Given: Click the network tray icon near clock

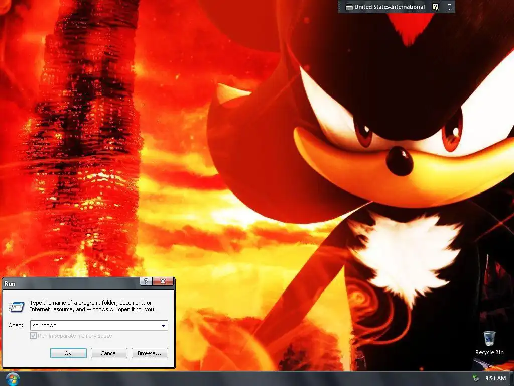Looking at the screenshot, I should (x=476, y=378).
